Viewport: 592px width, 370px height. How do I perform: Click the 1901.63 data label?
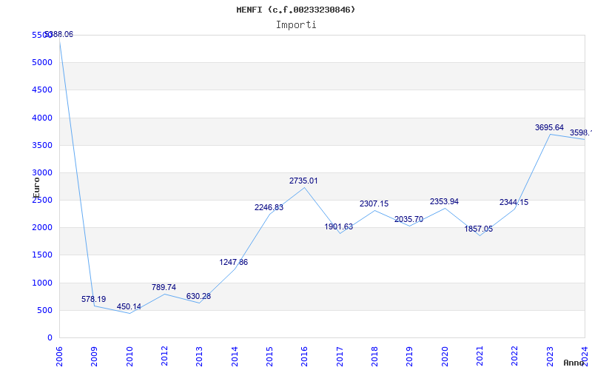[x=339, y=227]
